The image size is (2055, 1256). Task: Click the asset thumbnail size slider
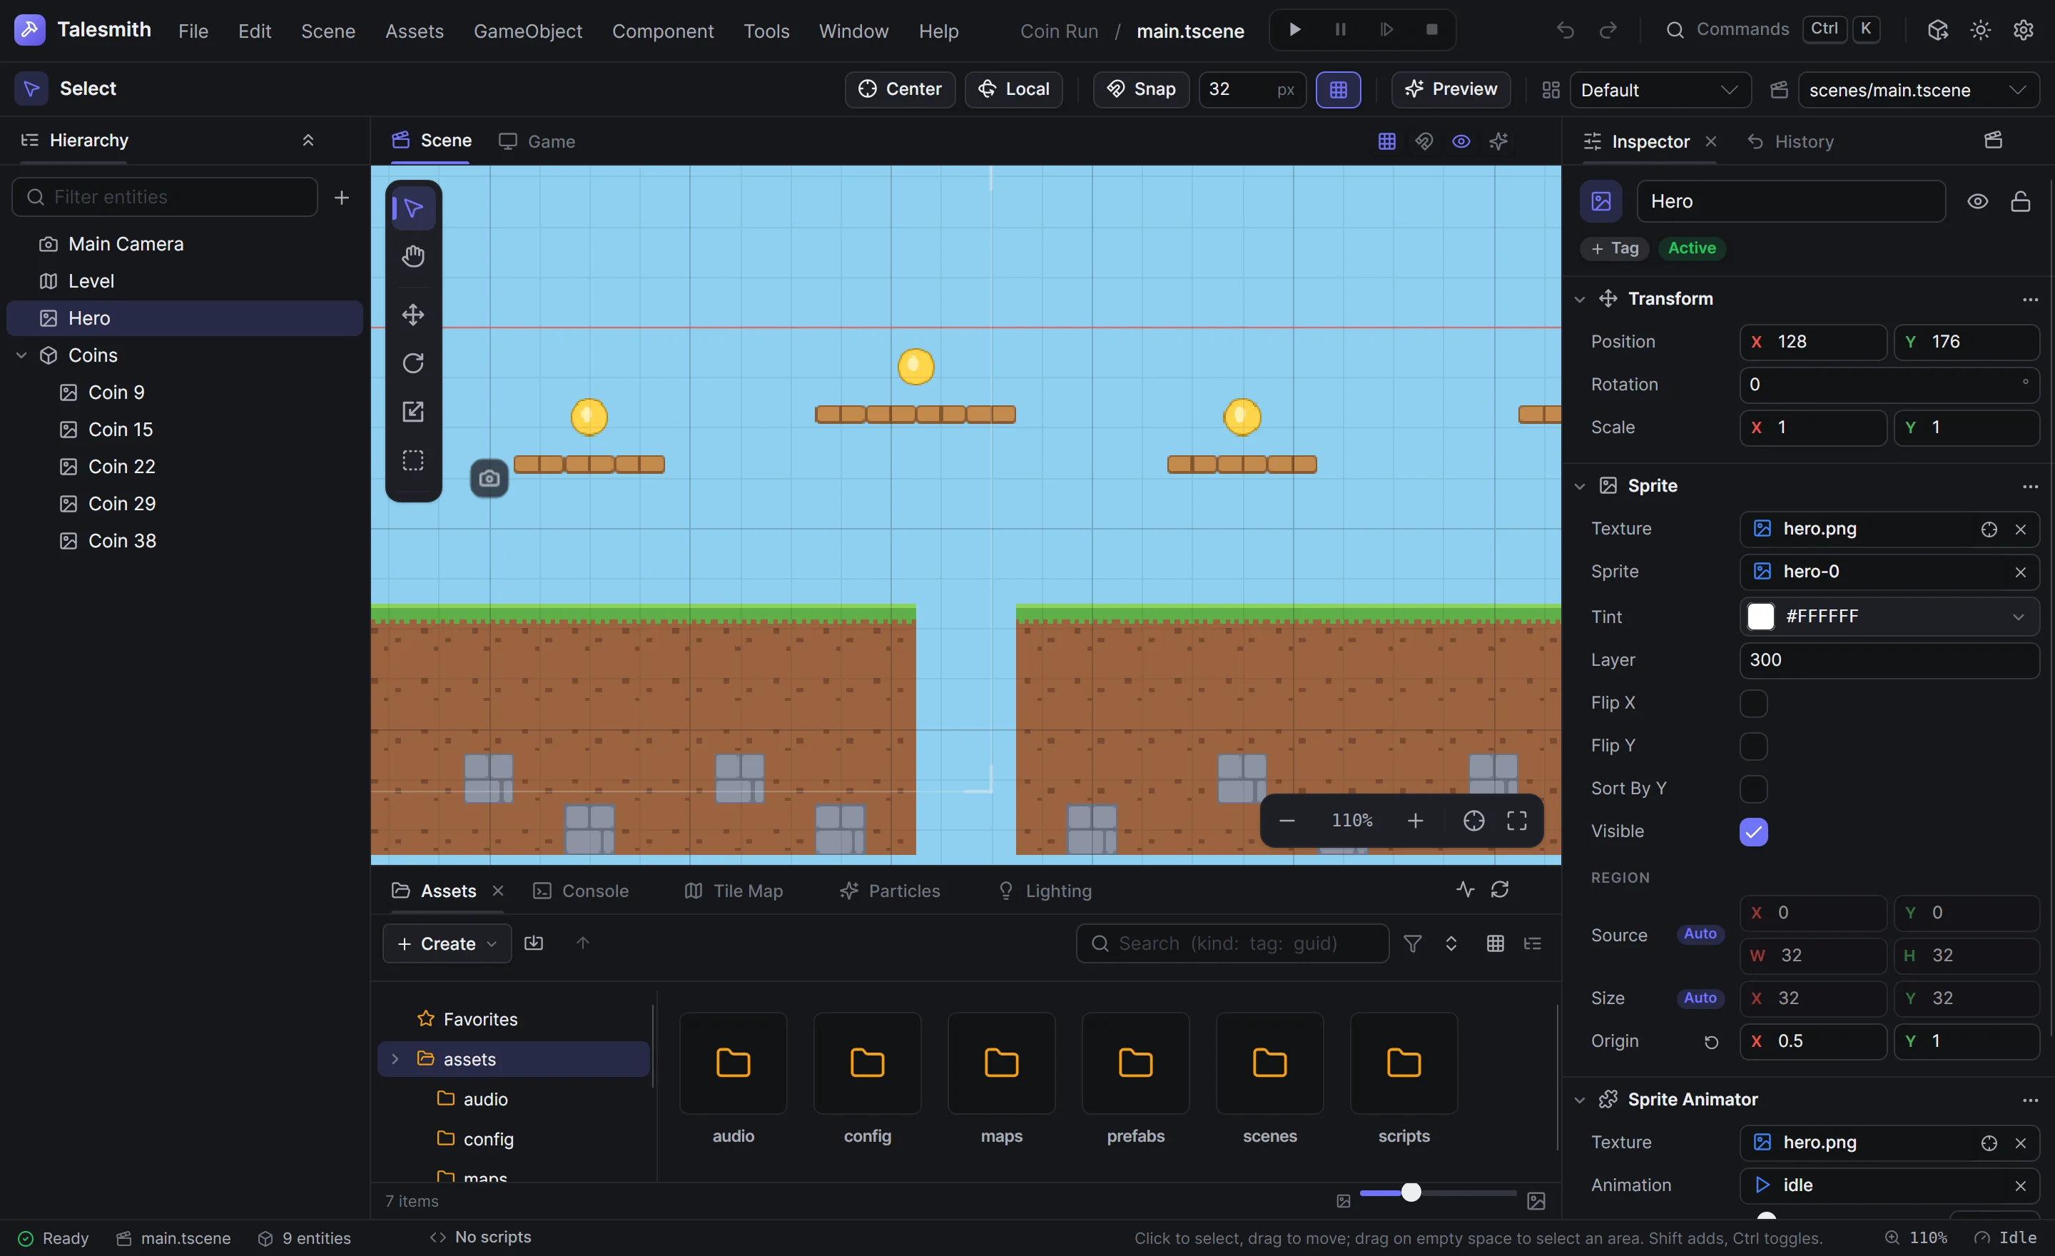(1438, 1192)
